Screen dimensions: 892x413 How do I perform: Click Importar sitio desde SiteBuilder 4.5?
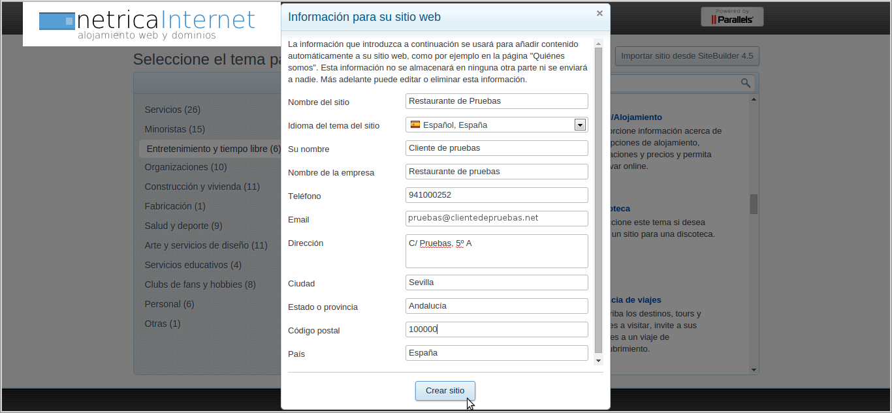pos(687,56)
